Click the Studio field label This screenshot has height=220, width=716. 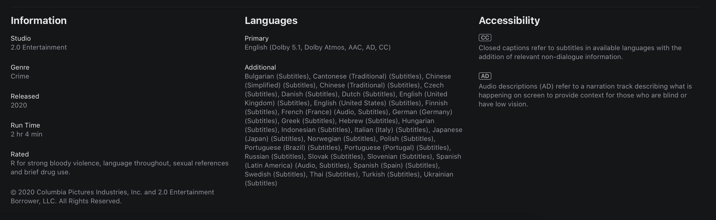[21, 38]
